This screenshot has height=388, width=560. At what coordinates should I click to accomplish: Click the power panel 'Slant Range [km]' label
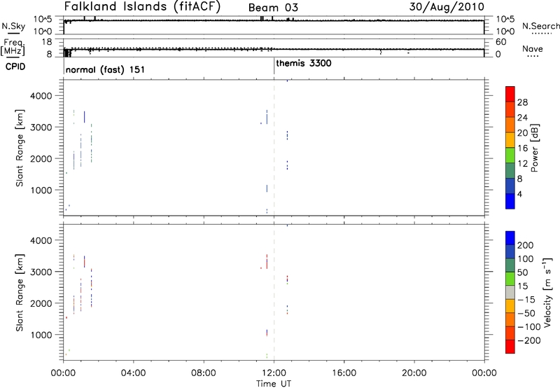(x=20, y=148)
